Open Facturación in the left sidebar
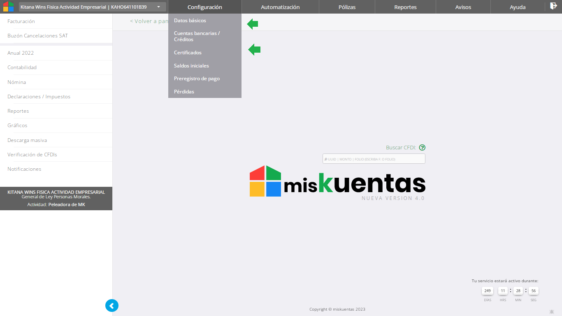 coord(21,21)
